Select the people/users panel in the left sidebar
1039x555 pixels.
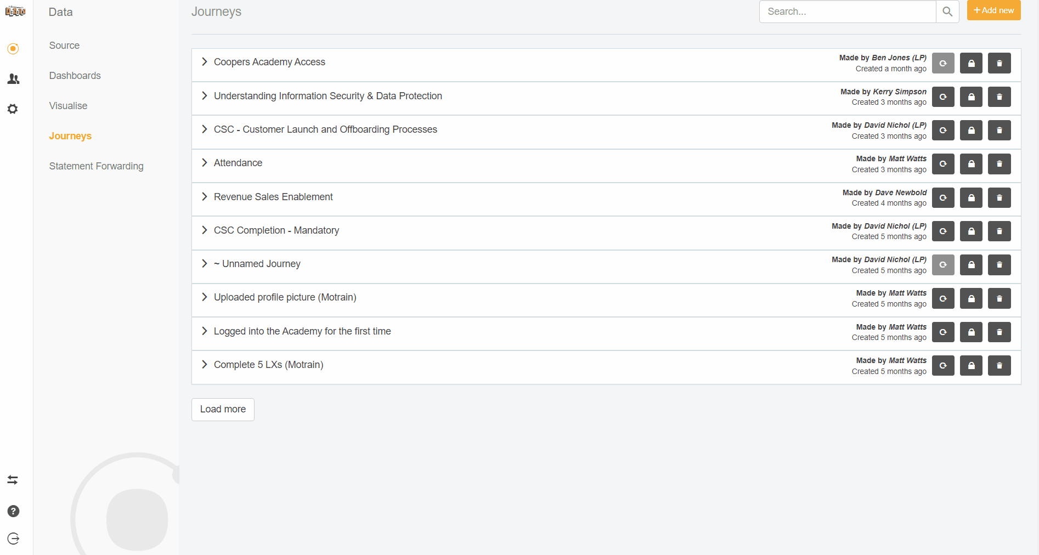pos(13,79)
